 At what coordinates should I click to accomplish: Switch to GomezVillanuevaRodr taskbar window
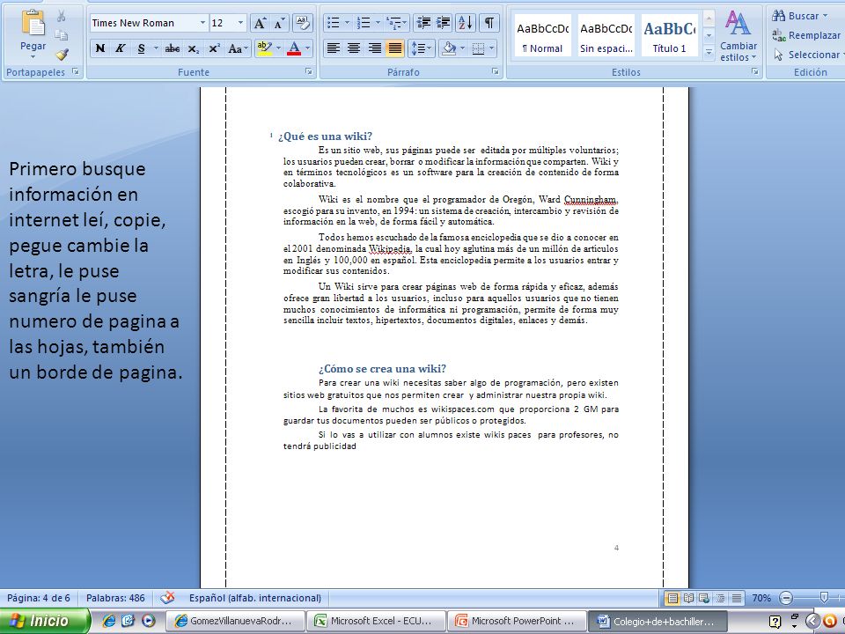[x=236, y=621]
